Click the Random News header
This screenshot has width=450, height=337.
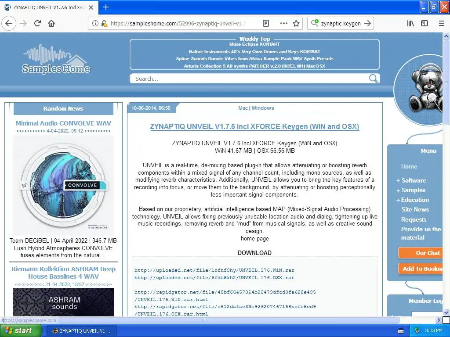click(63, 109)
